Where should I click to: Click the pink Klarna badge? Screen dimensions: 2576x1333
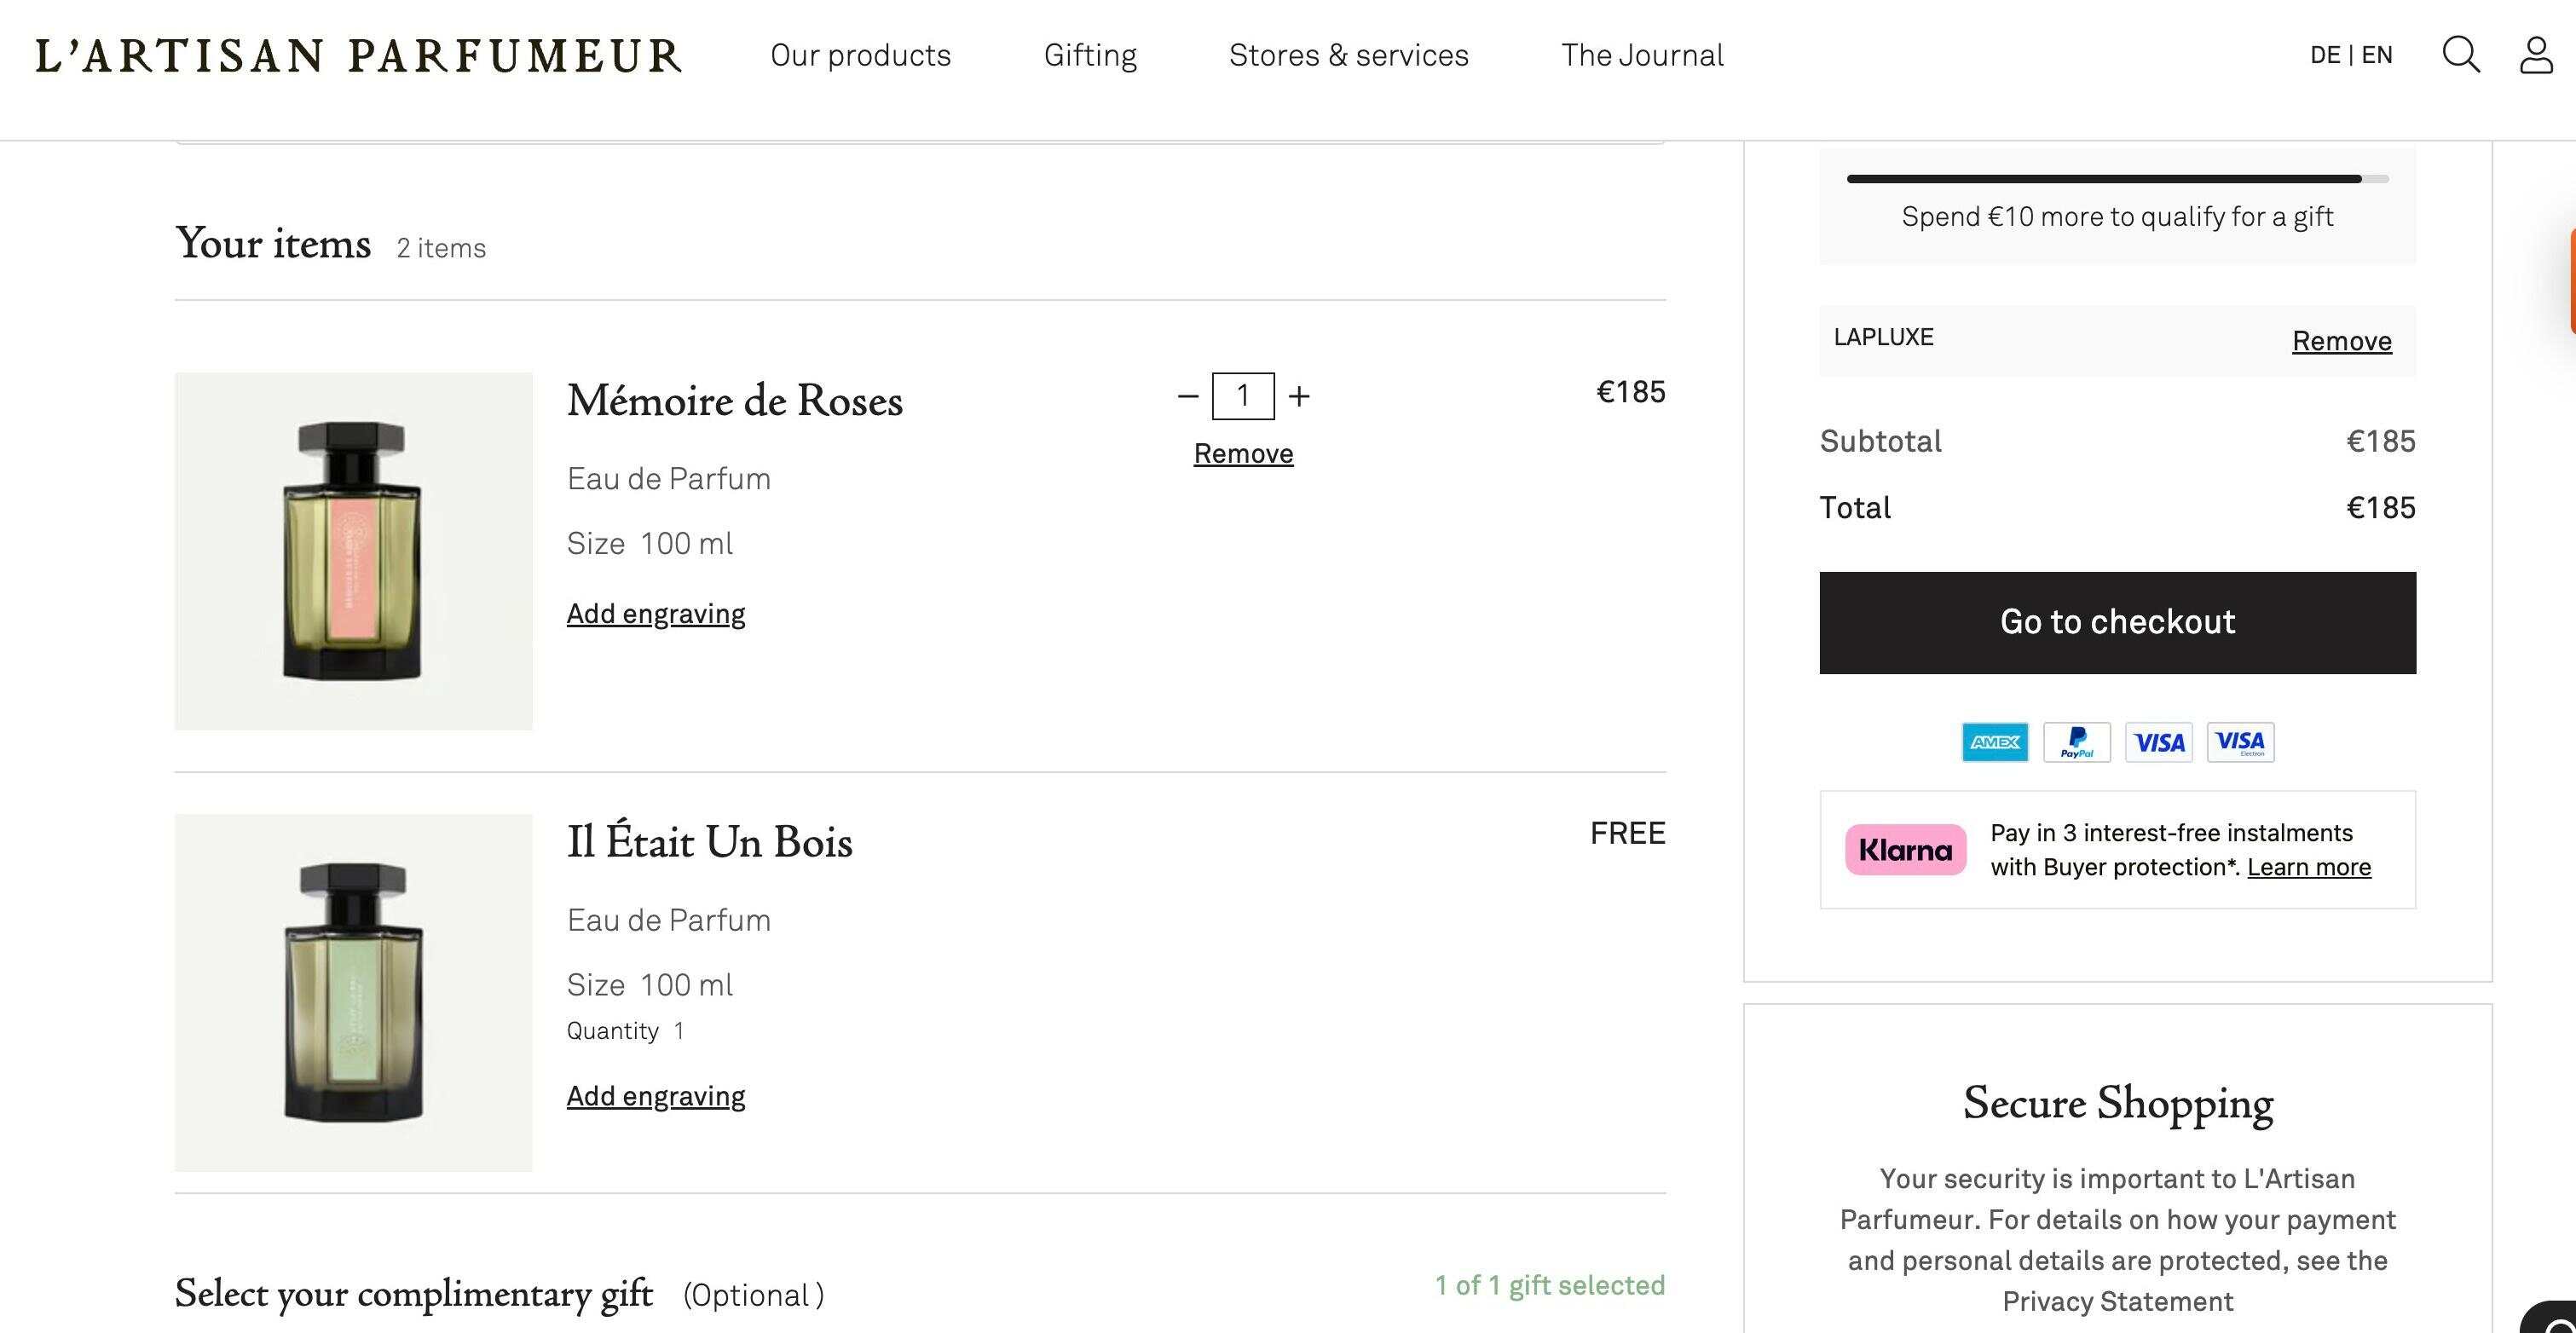coord(1906,850)
